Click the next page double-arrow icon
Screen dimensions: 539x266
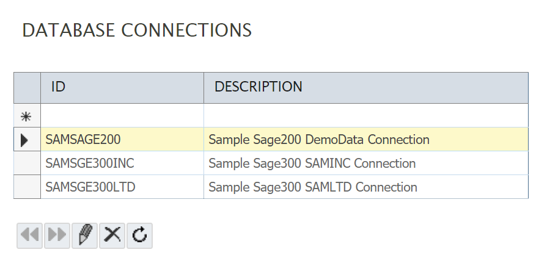tap(57, 235)
